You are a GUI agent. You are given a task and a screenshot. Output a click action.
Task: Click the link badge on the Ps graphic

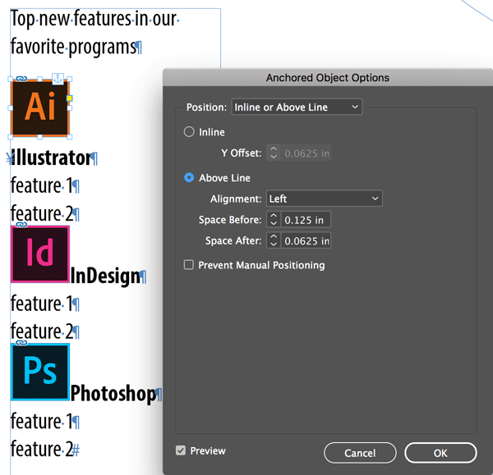(x=21, y=342)
